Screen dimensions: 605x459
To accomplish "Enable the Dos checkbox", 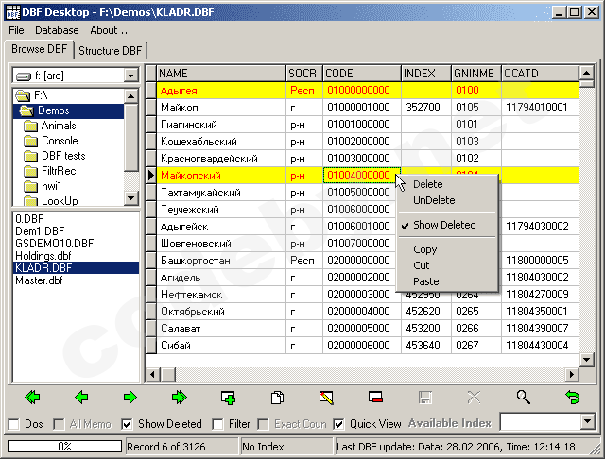I will point(13,424).
